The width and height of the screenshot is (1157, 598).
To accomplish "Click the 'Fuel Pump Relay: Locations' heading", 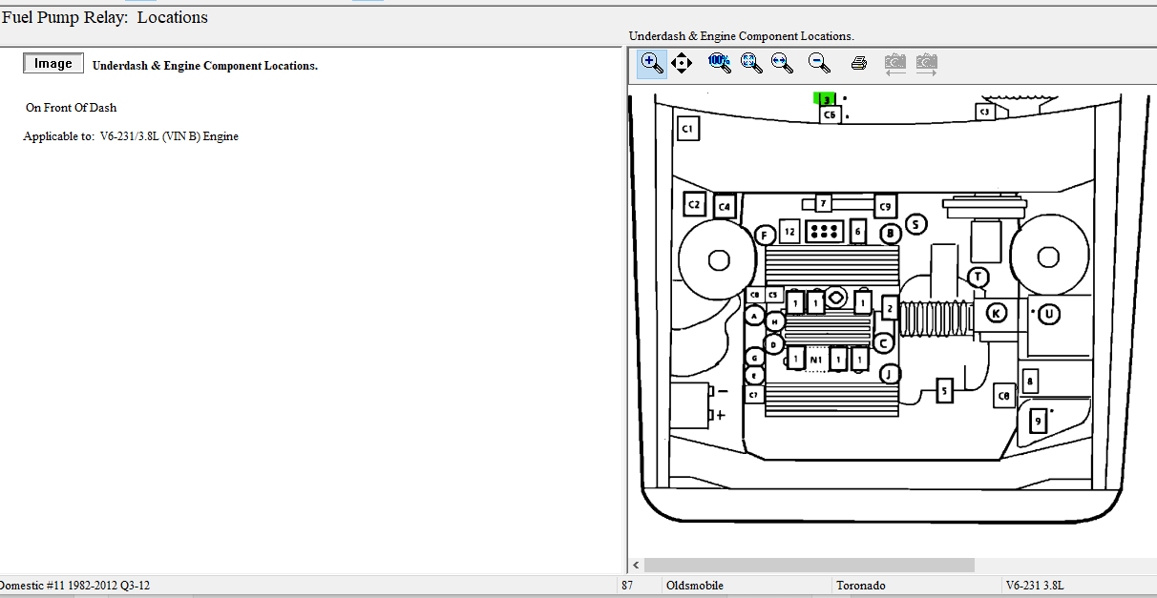I will point(105,17).
